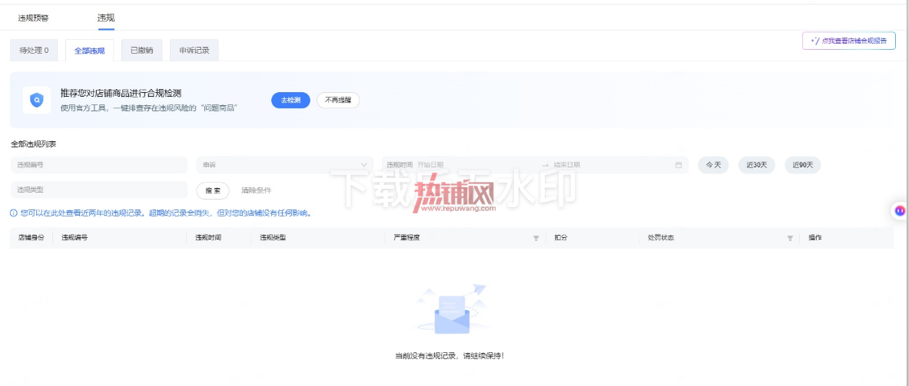Open the calendar icon in date range
The image size is (909, 386).
(x=678, y=165)
